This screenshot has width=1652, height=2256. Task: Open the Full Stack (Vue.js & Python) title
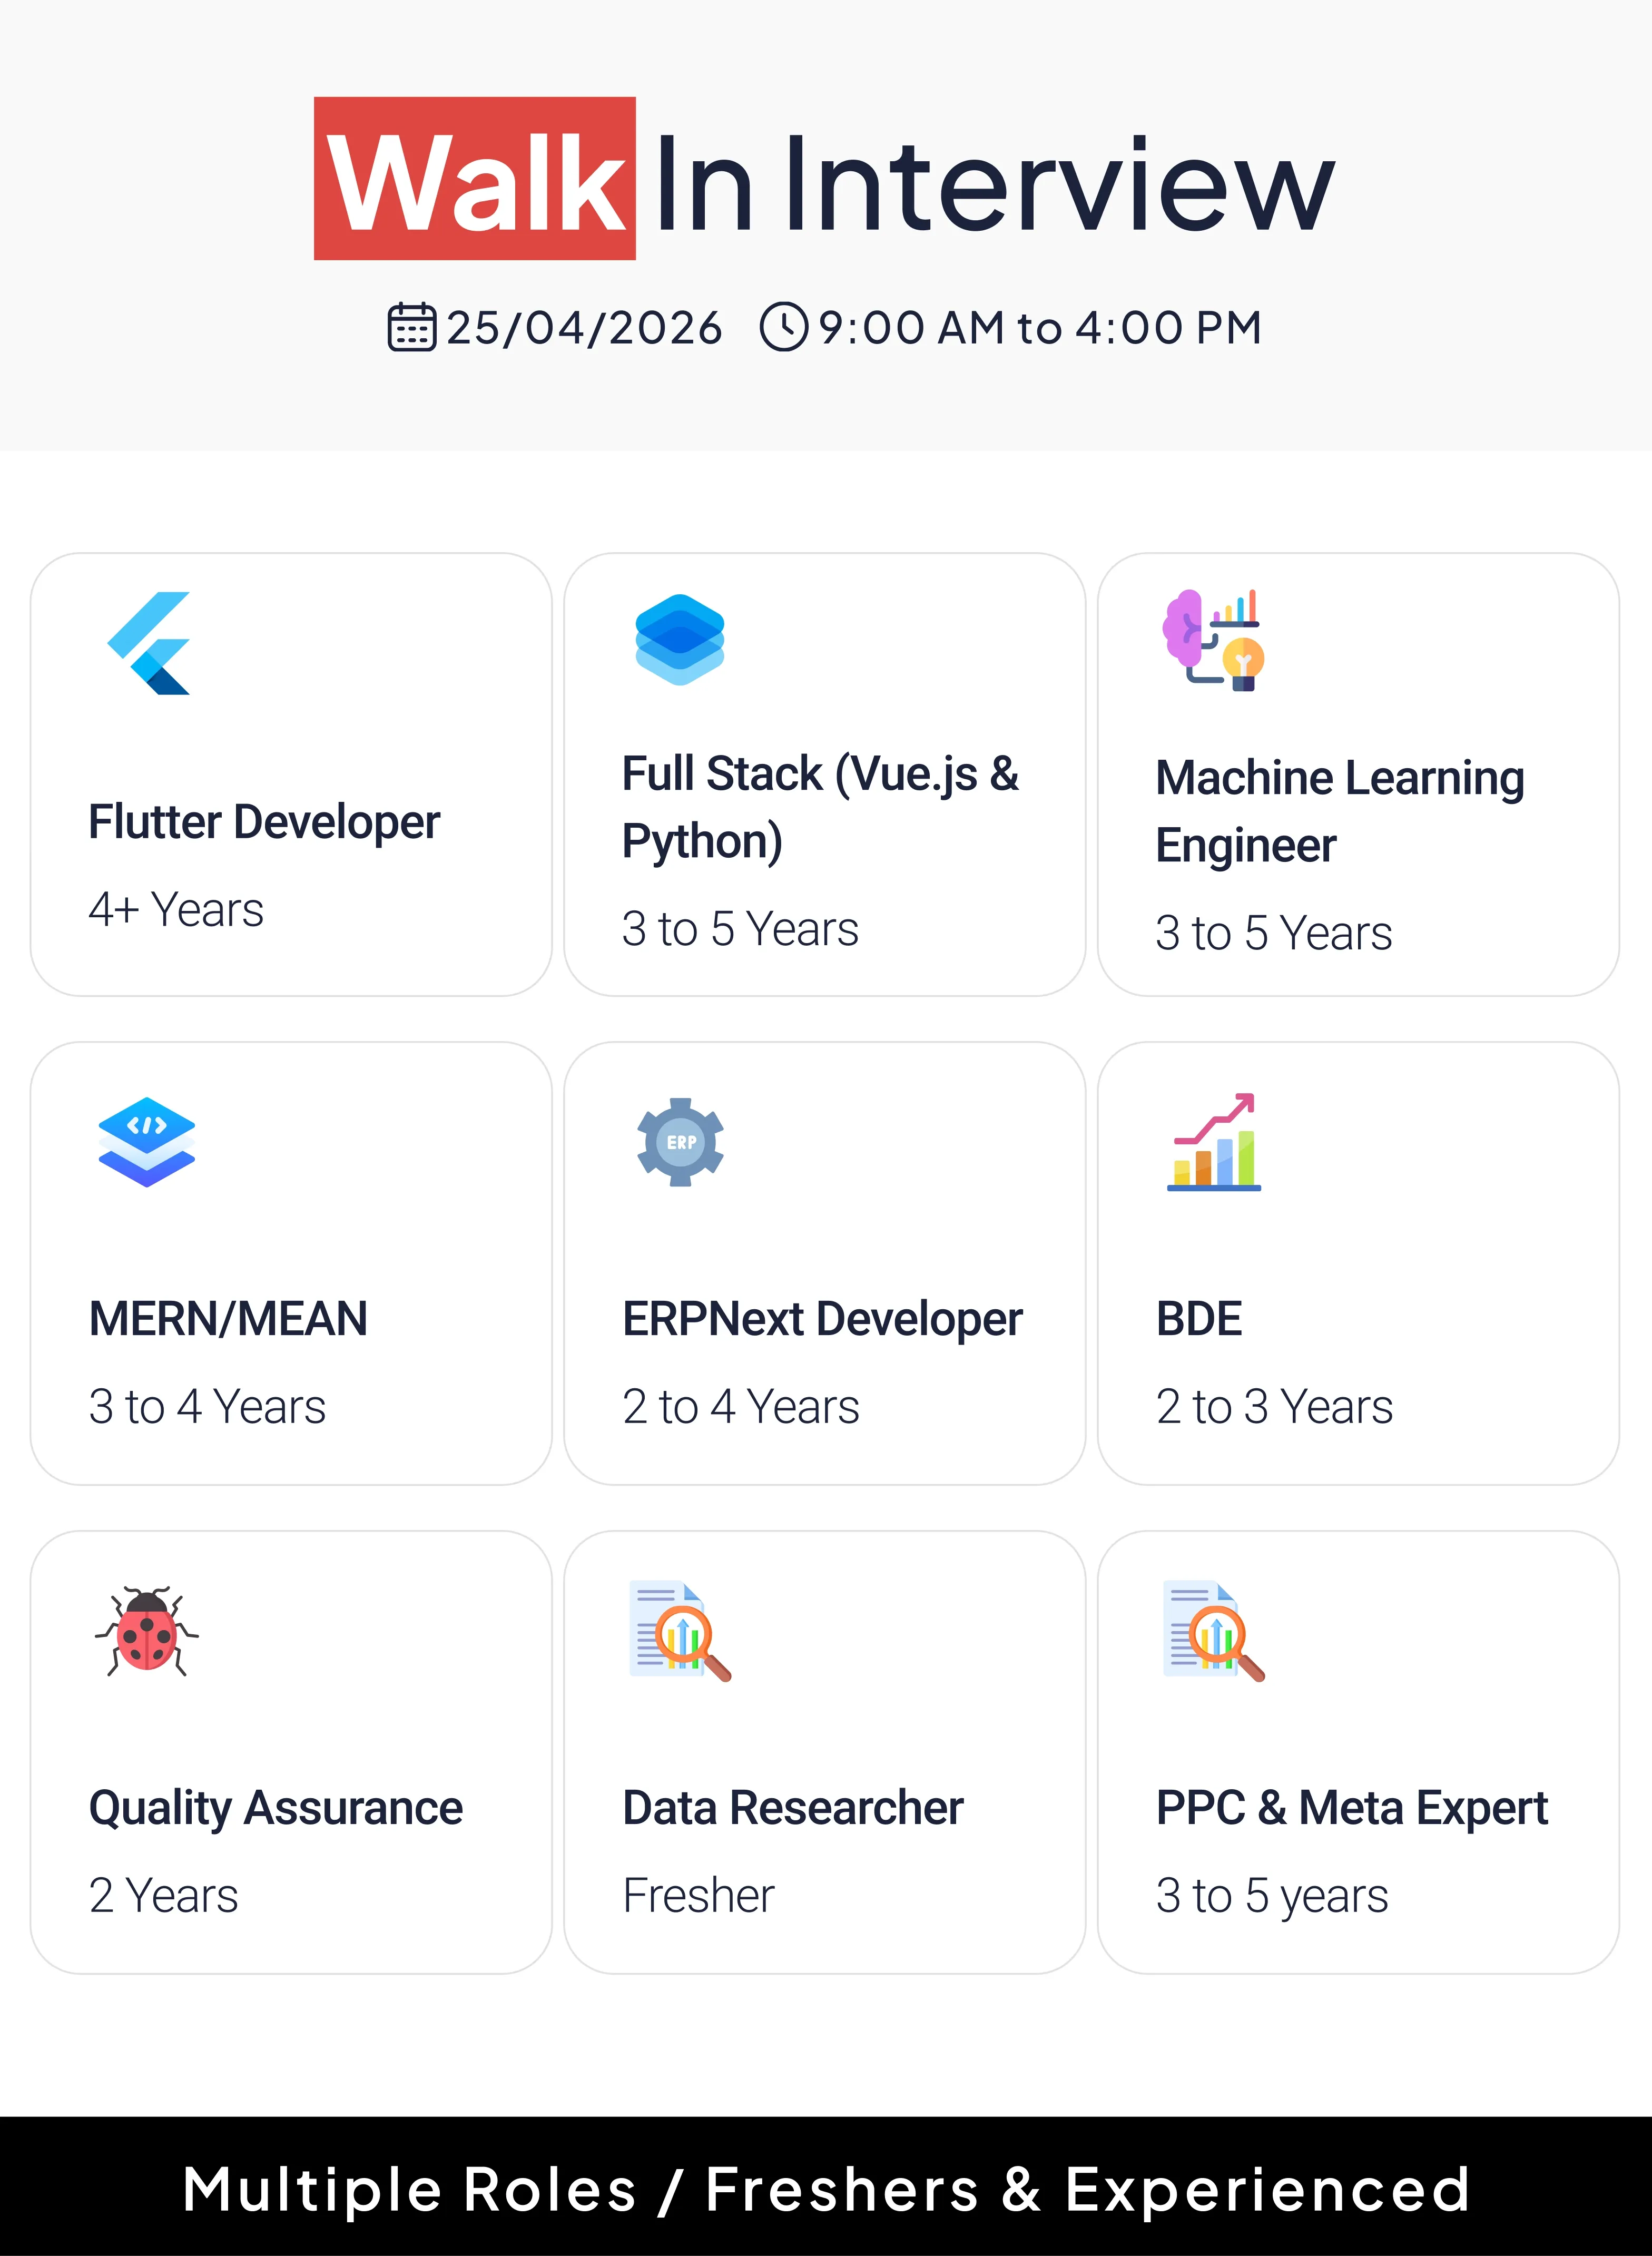pyautogui.click(x=820, y=807)
